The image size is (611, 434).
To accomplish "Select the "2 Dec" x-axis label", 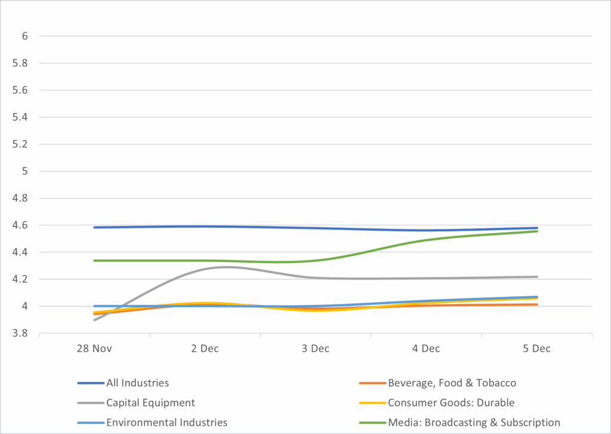I will click(x=205, y=349).
